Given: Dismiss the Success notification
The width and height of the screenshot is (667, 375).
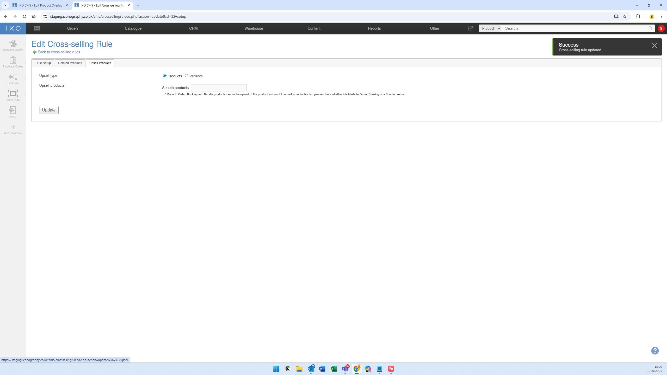Looking at the screenshot, I should pos(654,46).
